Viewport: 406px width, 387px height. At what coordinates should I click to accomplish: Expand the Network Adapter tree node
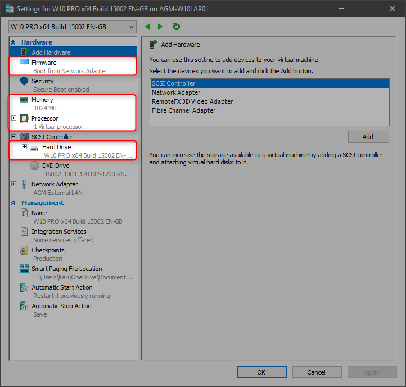click(13, 184)
